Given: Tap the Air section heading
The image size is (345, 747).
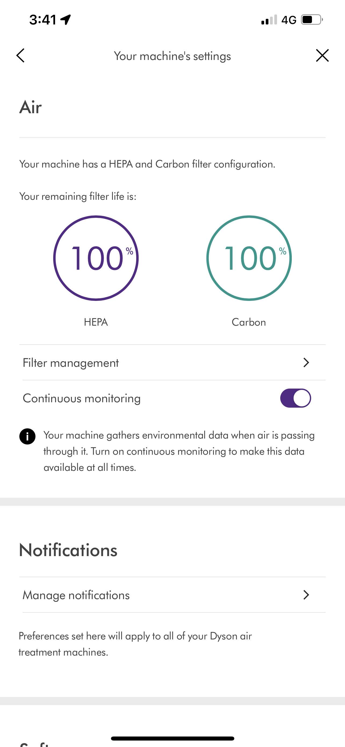Looking at the screenshot, I should (x=30, y=107).
